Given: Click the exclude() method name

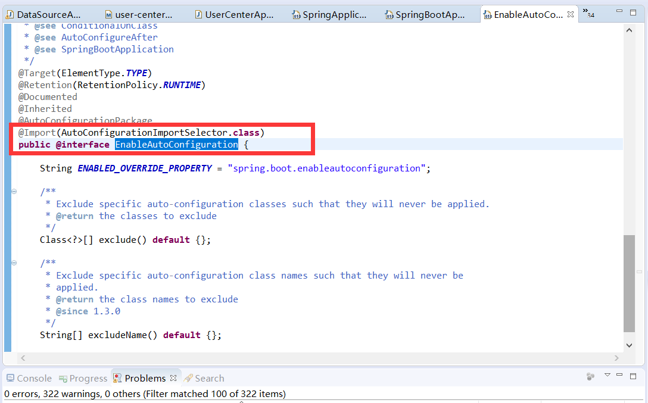Looking at the screenshot, I should (117, 240).
